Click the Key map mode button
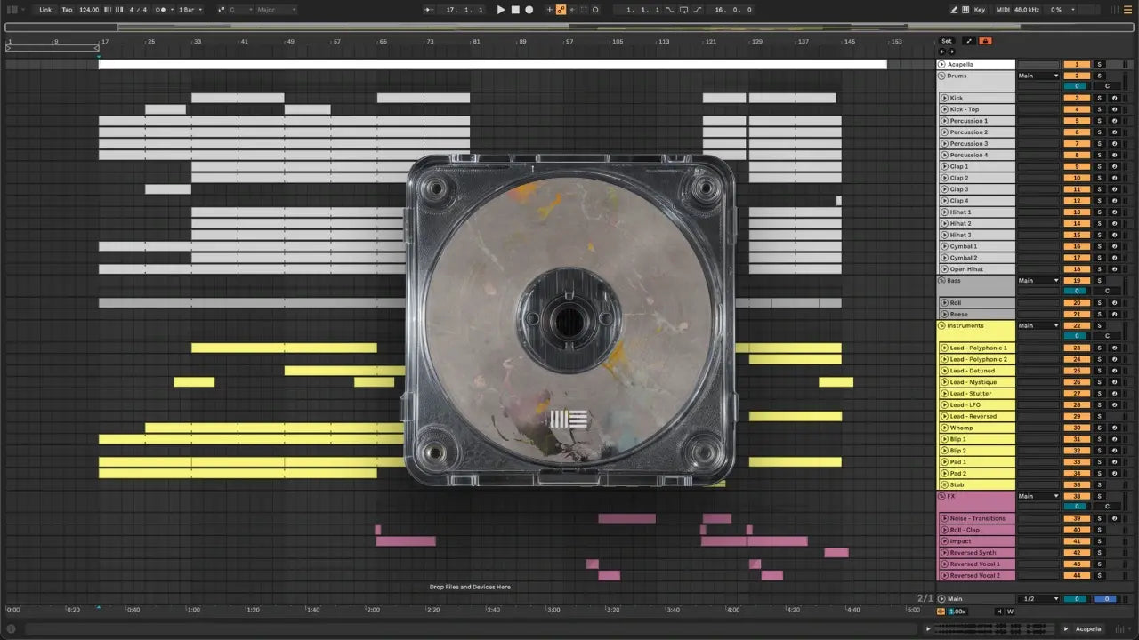This screenshot has height=640, width=1139. (x=979, y=10)
